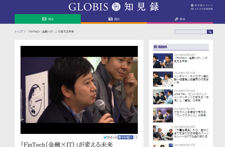Image resolution: width=225 pixels, height=147 pixels.
Task: Click the date text 2015年07月28日
Action: [184, 109]
